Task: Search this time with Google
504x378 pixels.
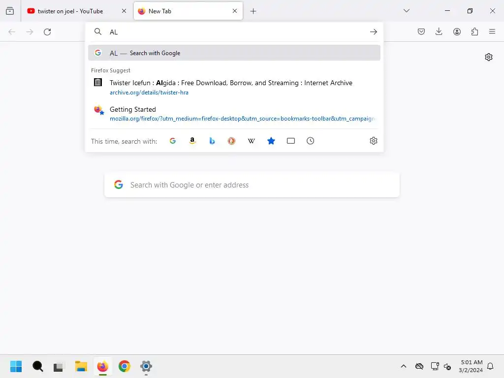Action: [173, 141]
